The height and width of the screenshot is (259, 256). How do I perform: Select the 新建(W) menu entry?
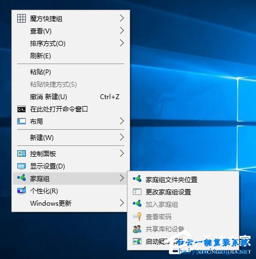[x=70, y=137]
